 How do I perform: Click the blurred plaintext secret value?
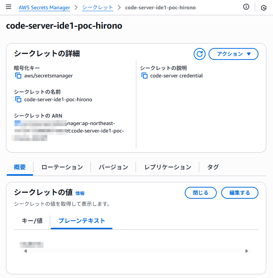click(x=32, y=245)
